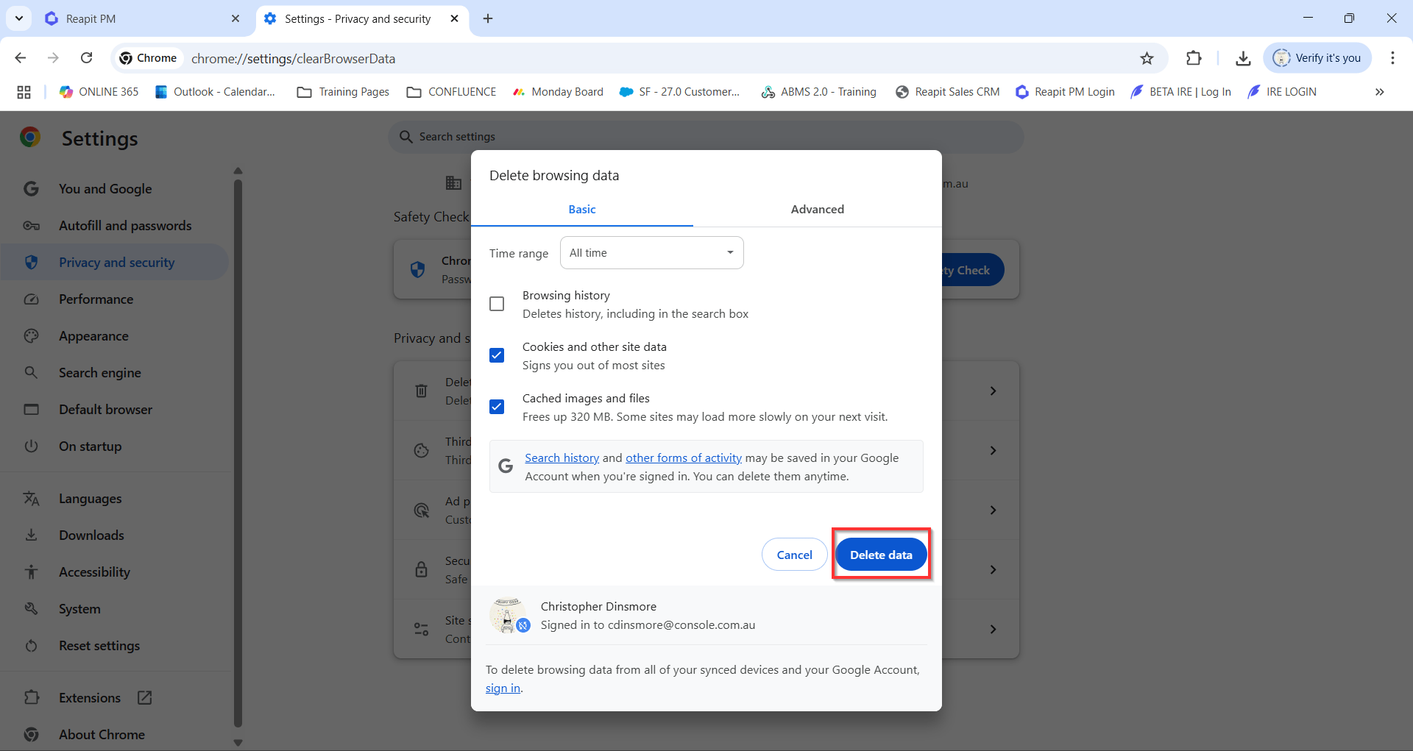Expand the bookmarks overflow chevron

1379,92
